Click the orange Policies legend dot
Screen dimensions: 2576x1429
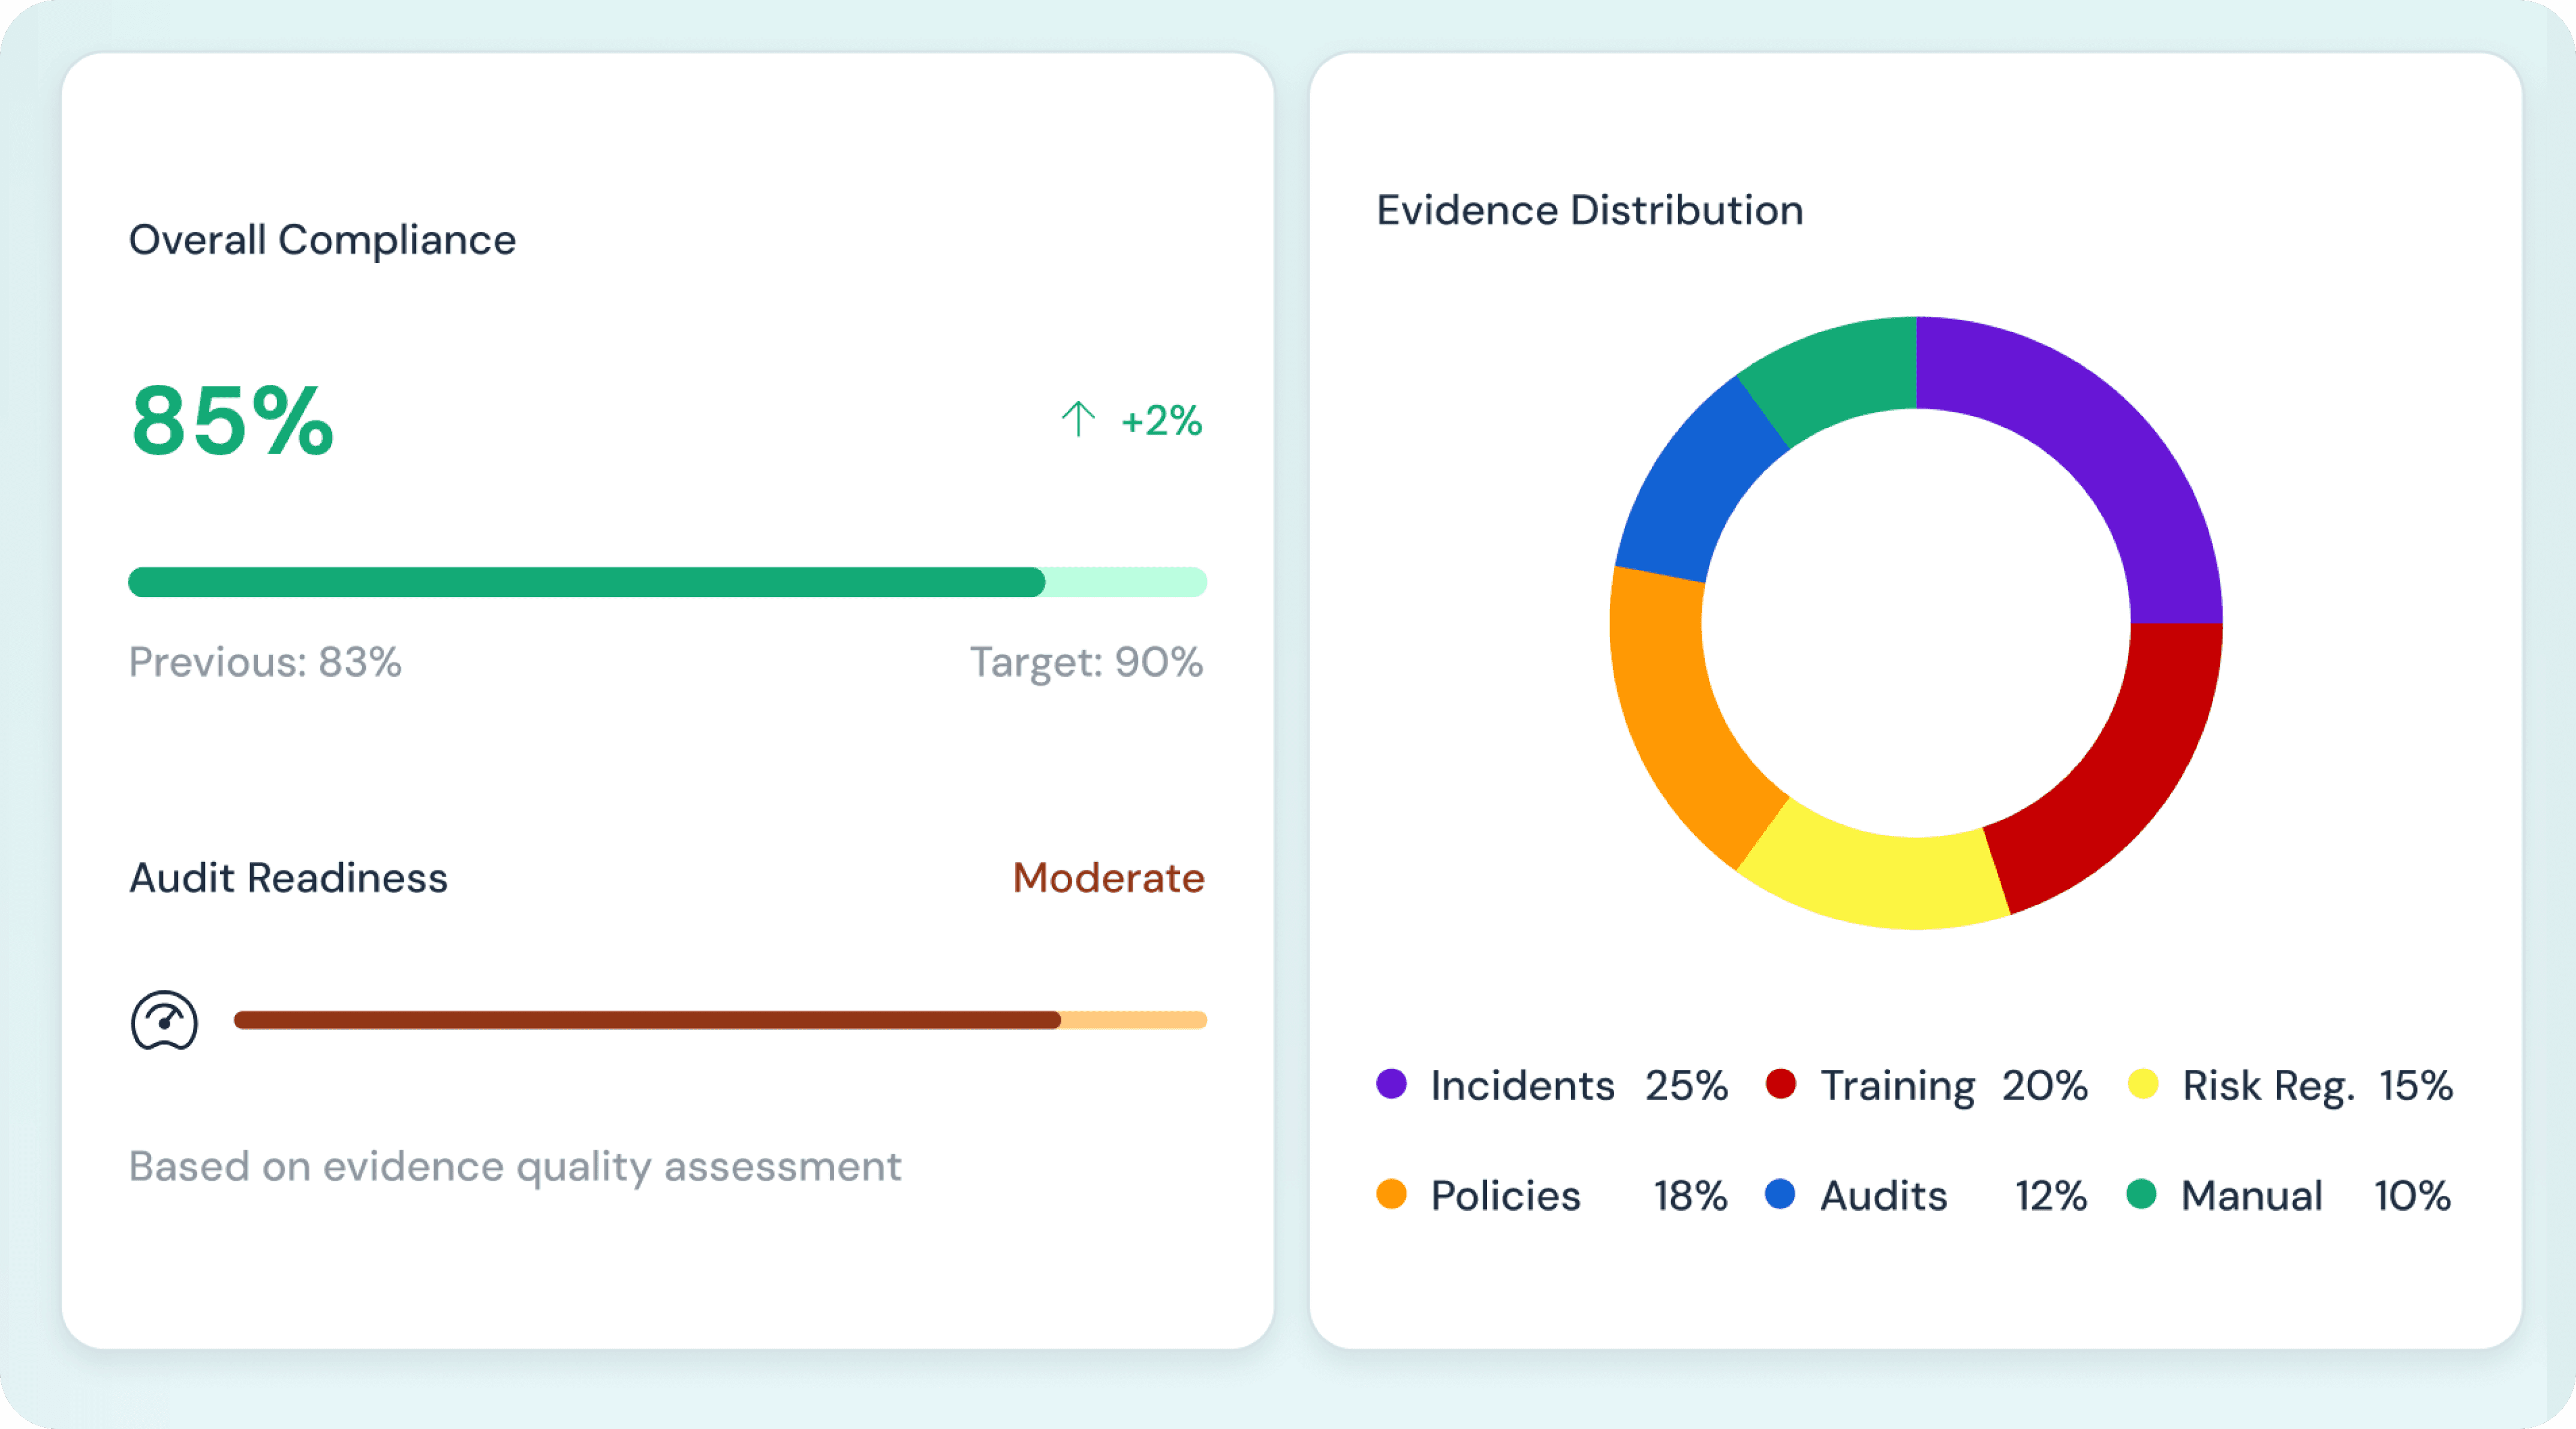(x=1391, y=1194)
